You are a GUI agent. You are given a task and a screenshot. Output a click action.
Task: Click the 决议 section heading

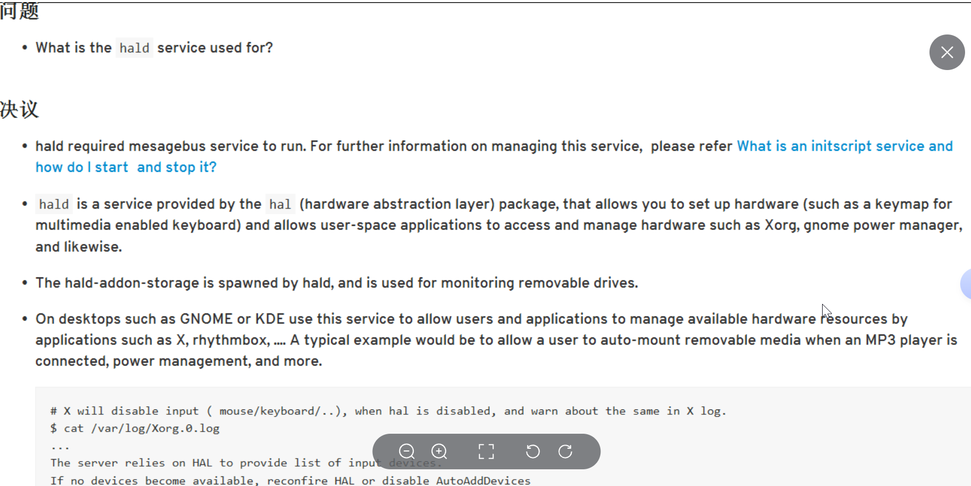(x=19, y=109)
